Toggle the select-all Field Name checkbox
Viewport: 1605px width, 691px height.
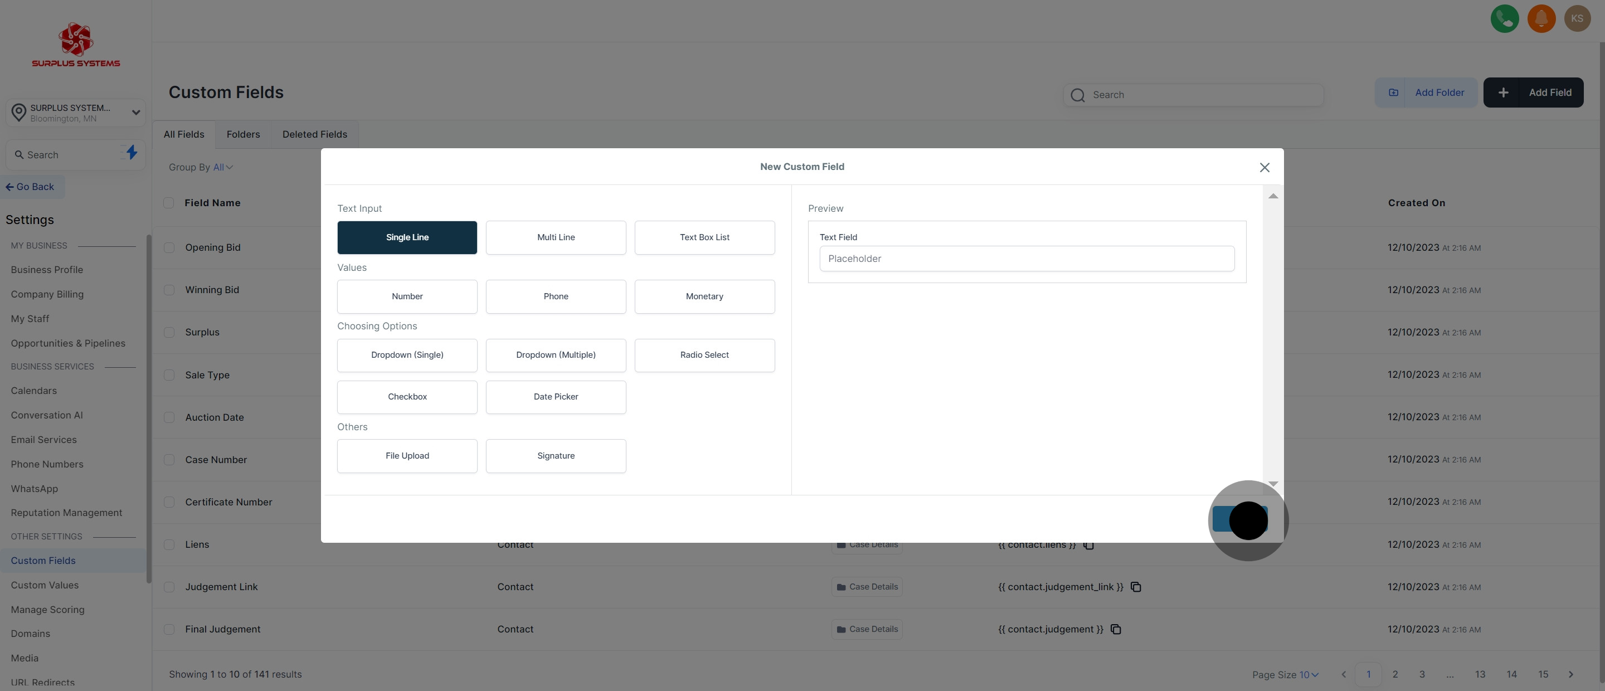click(x=168, y=202)
